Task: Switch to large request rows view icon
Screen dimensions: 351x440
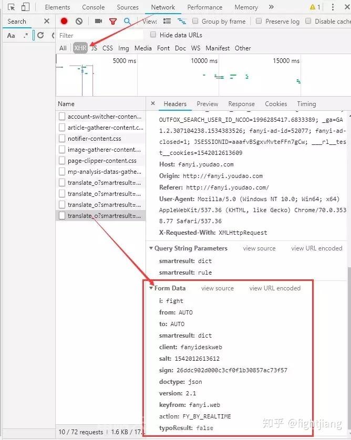Action: point(167,21)
